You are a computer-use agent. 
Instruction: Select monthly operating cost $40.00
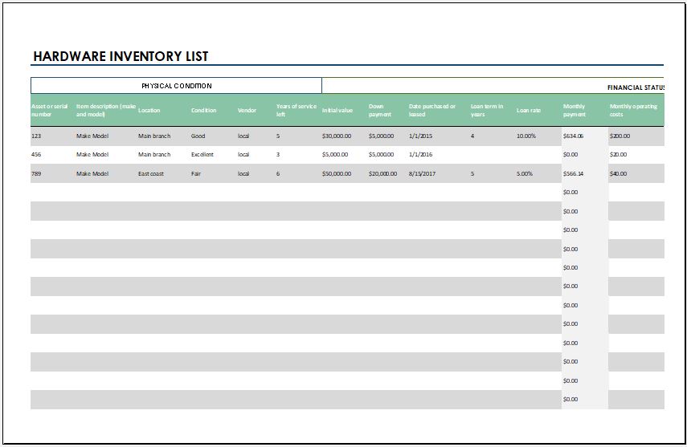618,174
